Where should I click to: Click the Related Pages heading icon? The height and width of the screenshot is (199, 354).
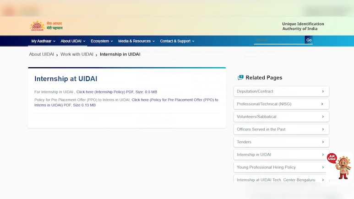(x=240, y=78)
